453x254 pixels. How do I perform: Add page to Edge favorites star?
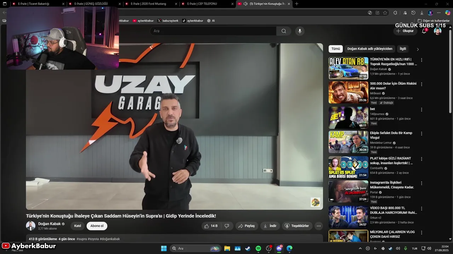pyautogui.click(x=385, y=13)
